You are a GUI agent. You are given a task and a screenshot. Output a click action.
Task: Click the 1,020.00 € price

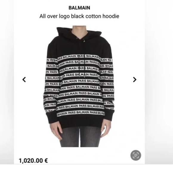(x=33, y=160)
